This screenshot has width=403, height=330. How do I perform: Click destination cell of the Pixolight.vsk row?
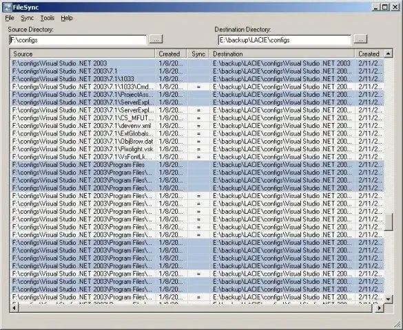(282, 149)
